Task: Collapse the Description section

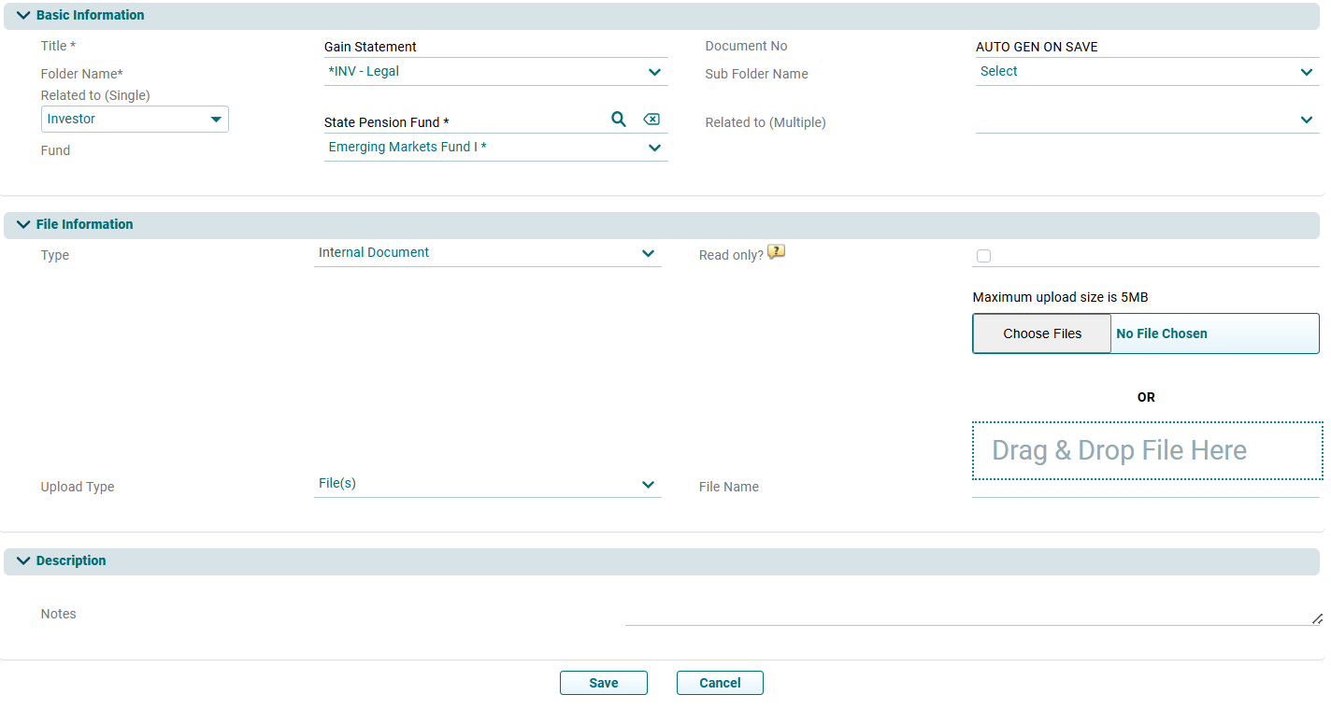Action: pos(23,561)
